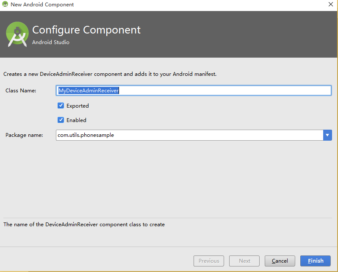Screen dimensions: 338x272
Task: Toggle the Exported checkbox
Action: pos(61,105)
